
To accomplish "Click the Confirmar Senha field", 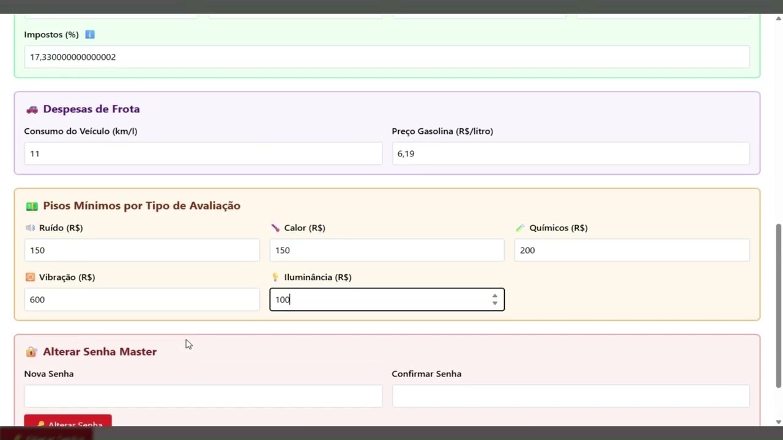I will click(x=571, y=396).
